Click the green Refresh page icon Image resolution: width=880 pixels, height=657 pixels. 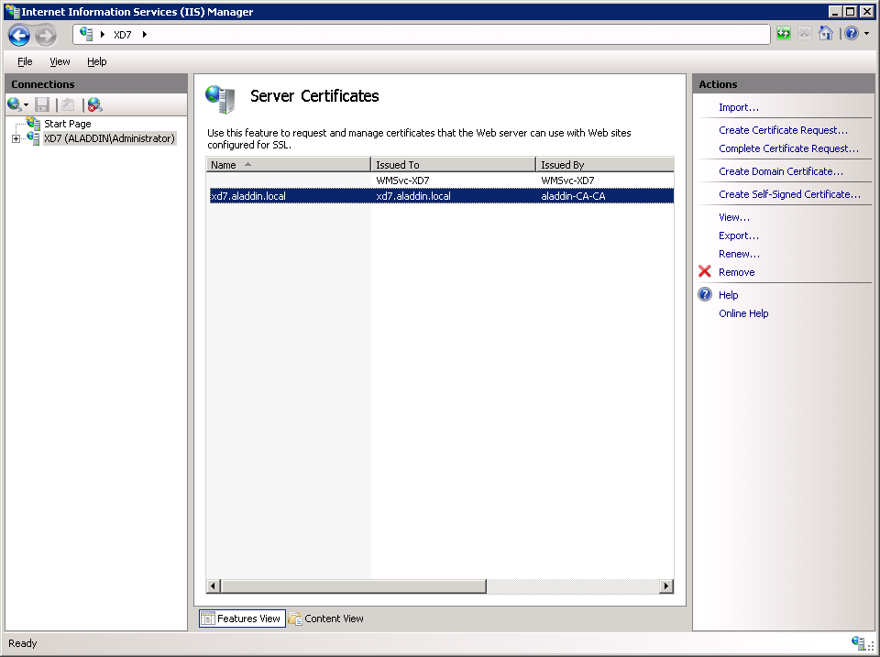coord(784,34)
